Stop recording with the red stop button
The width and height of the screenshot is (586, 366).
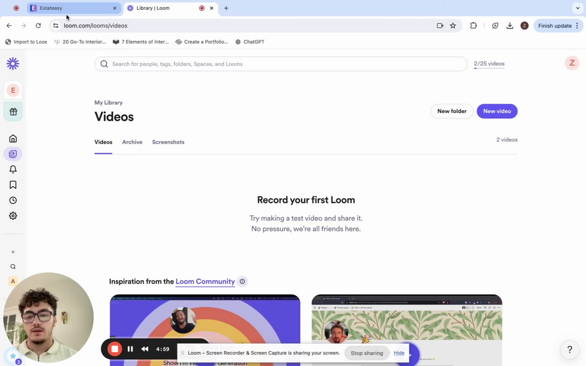tap(114, 349)
